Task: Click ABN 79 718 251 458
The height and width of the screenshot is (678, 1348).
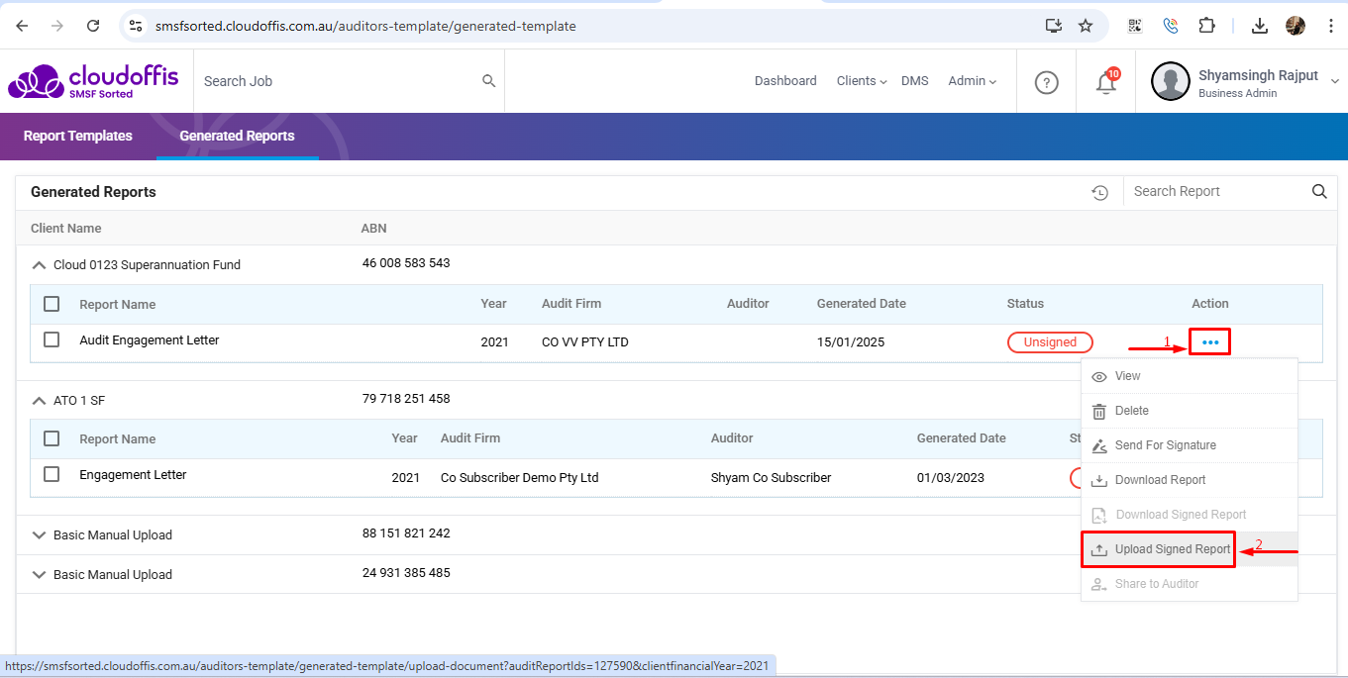Action: tap(406, 399)
